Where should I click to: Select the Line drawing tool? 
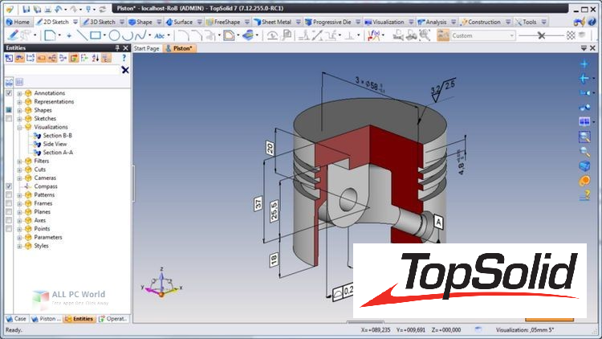pyautogui.click(x=82, y=35)
